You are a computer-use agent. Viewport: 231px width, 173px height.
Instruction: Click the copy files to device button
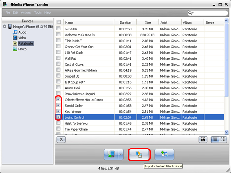tap(111, 155)
